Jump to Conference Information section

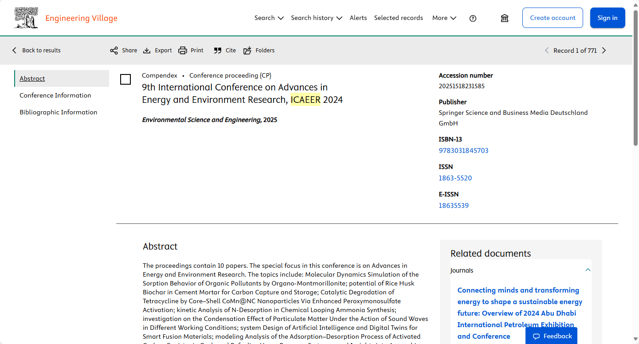[55, 95]
